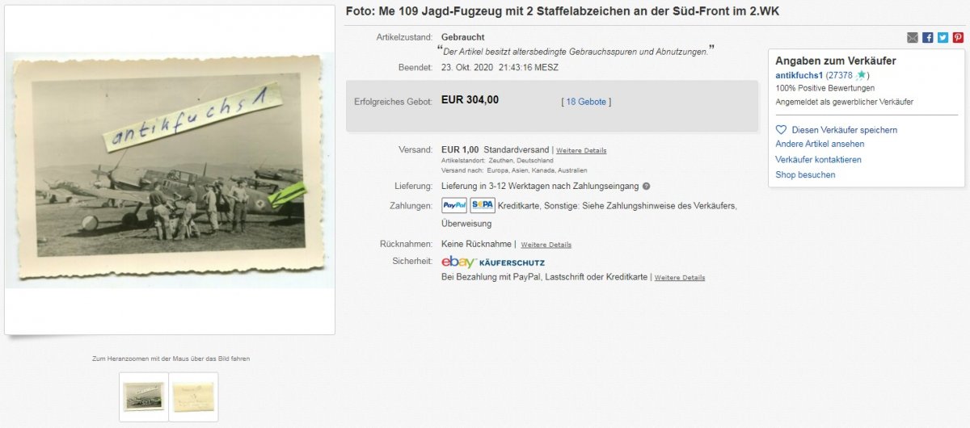This screenshot has height=428, width=970.
Task: Click Shop besuchen link
Action: click(805, 175)
